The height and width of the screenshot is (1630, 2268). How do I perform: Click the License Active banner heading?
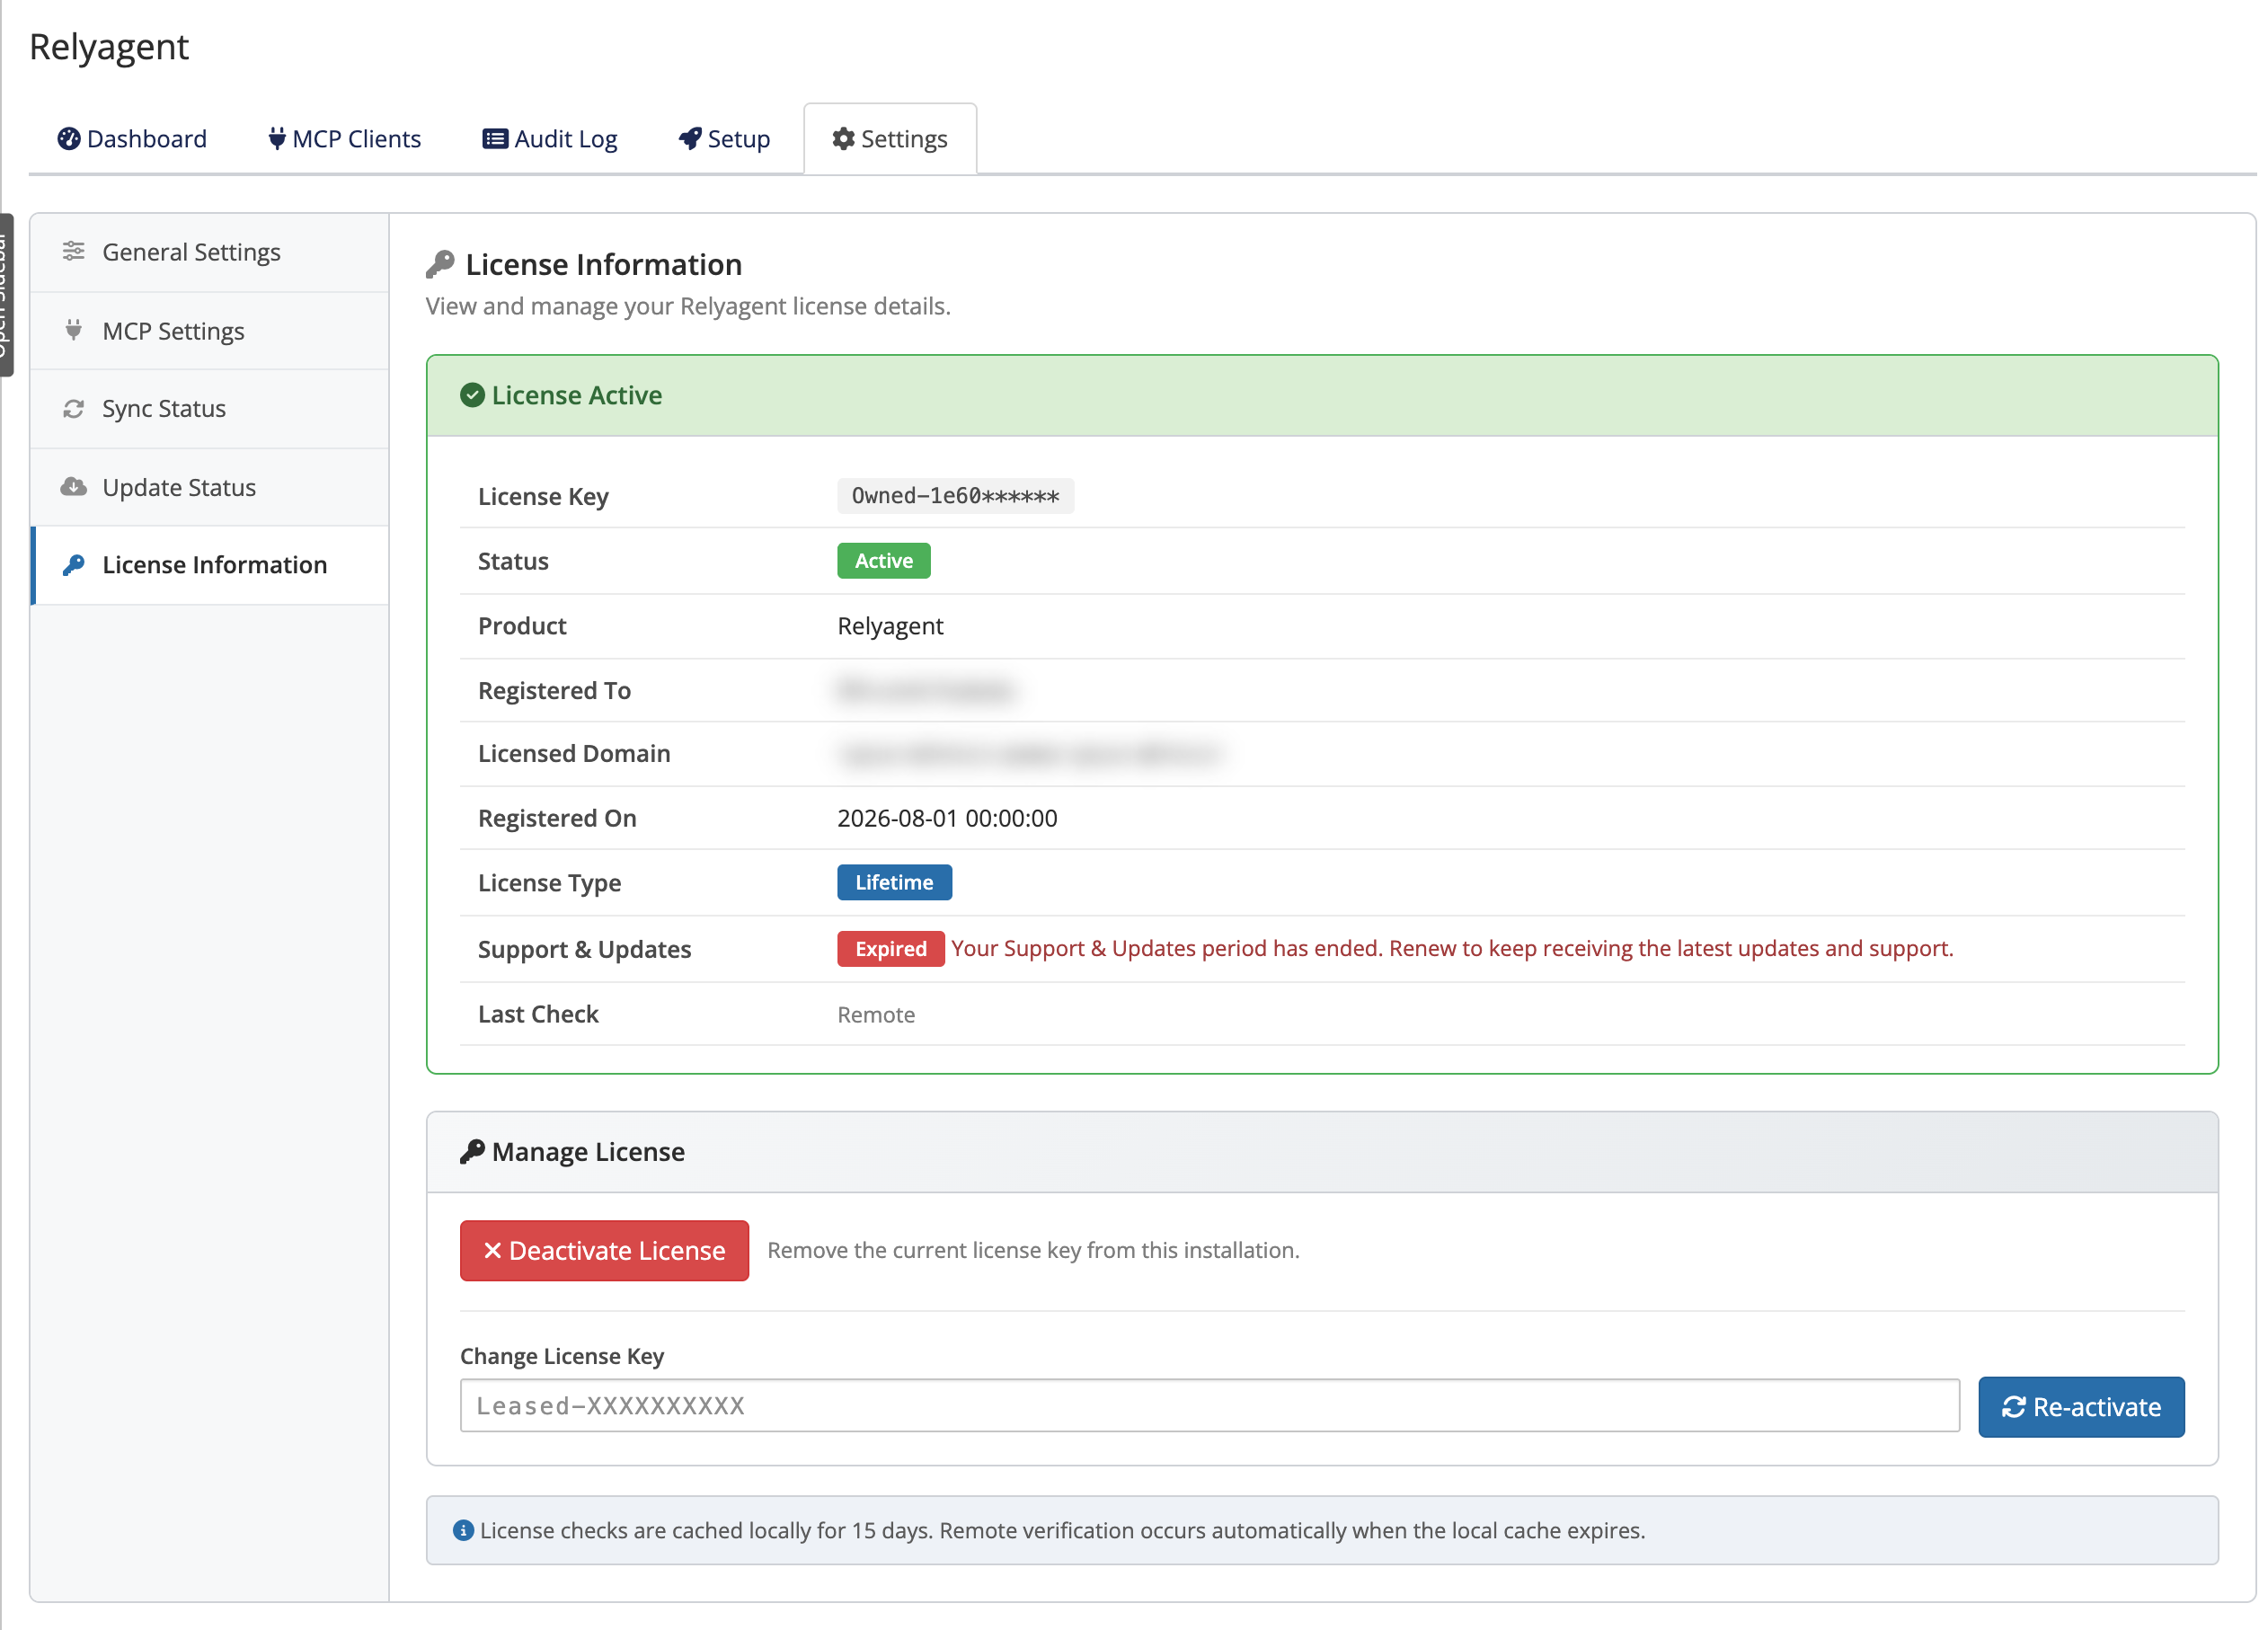(576, 395)
